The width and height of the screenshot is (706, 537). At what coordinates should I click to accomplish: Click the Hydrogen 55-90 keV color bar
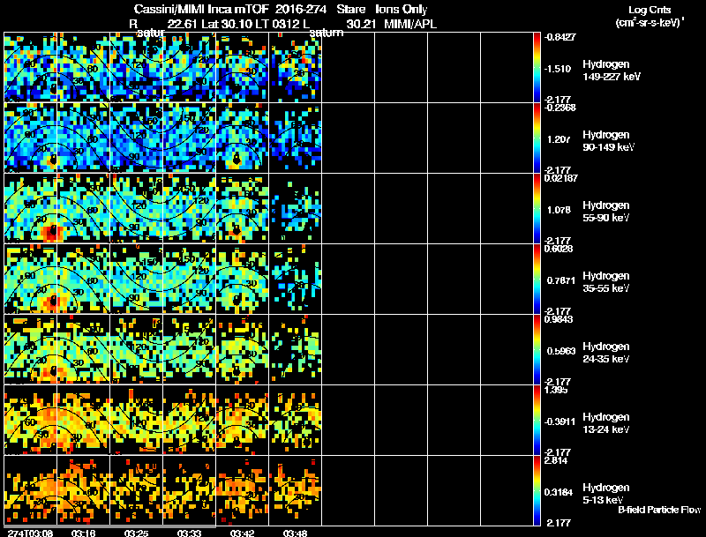click(537, 208)
